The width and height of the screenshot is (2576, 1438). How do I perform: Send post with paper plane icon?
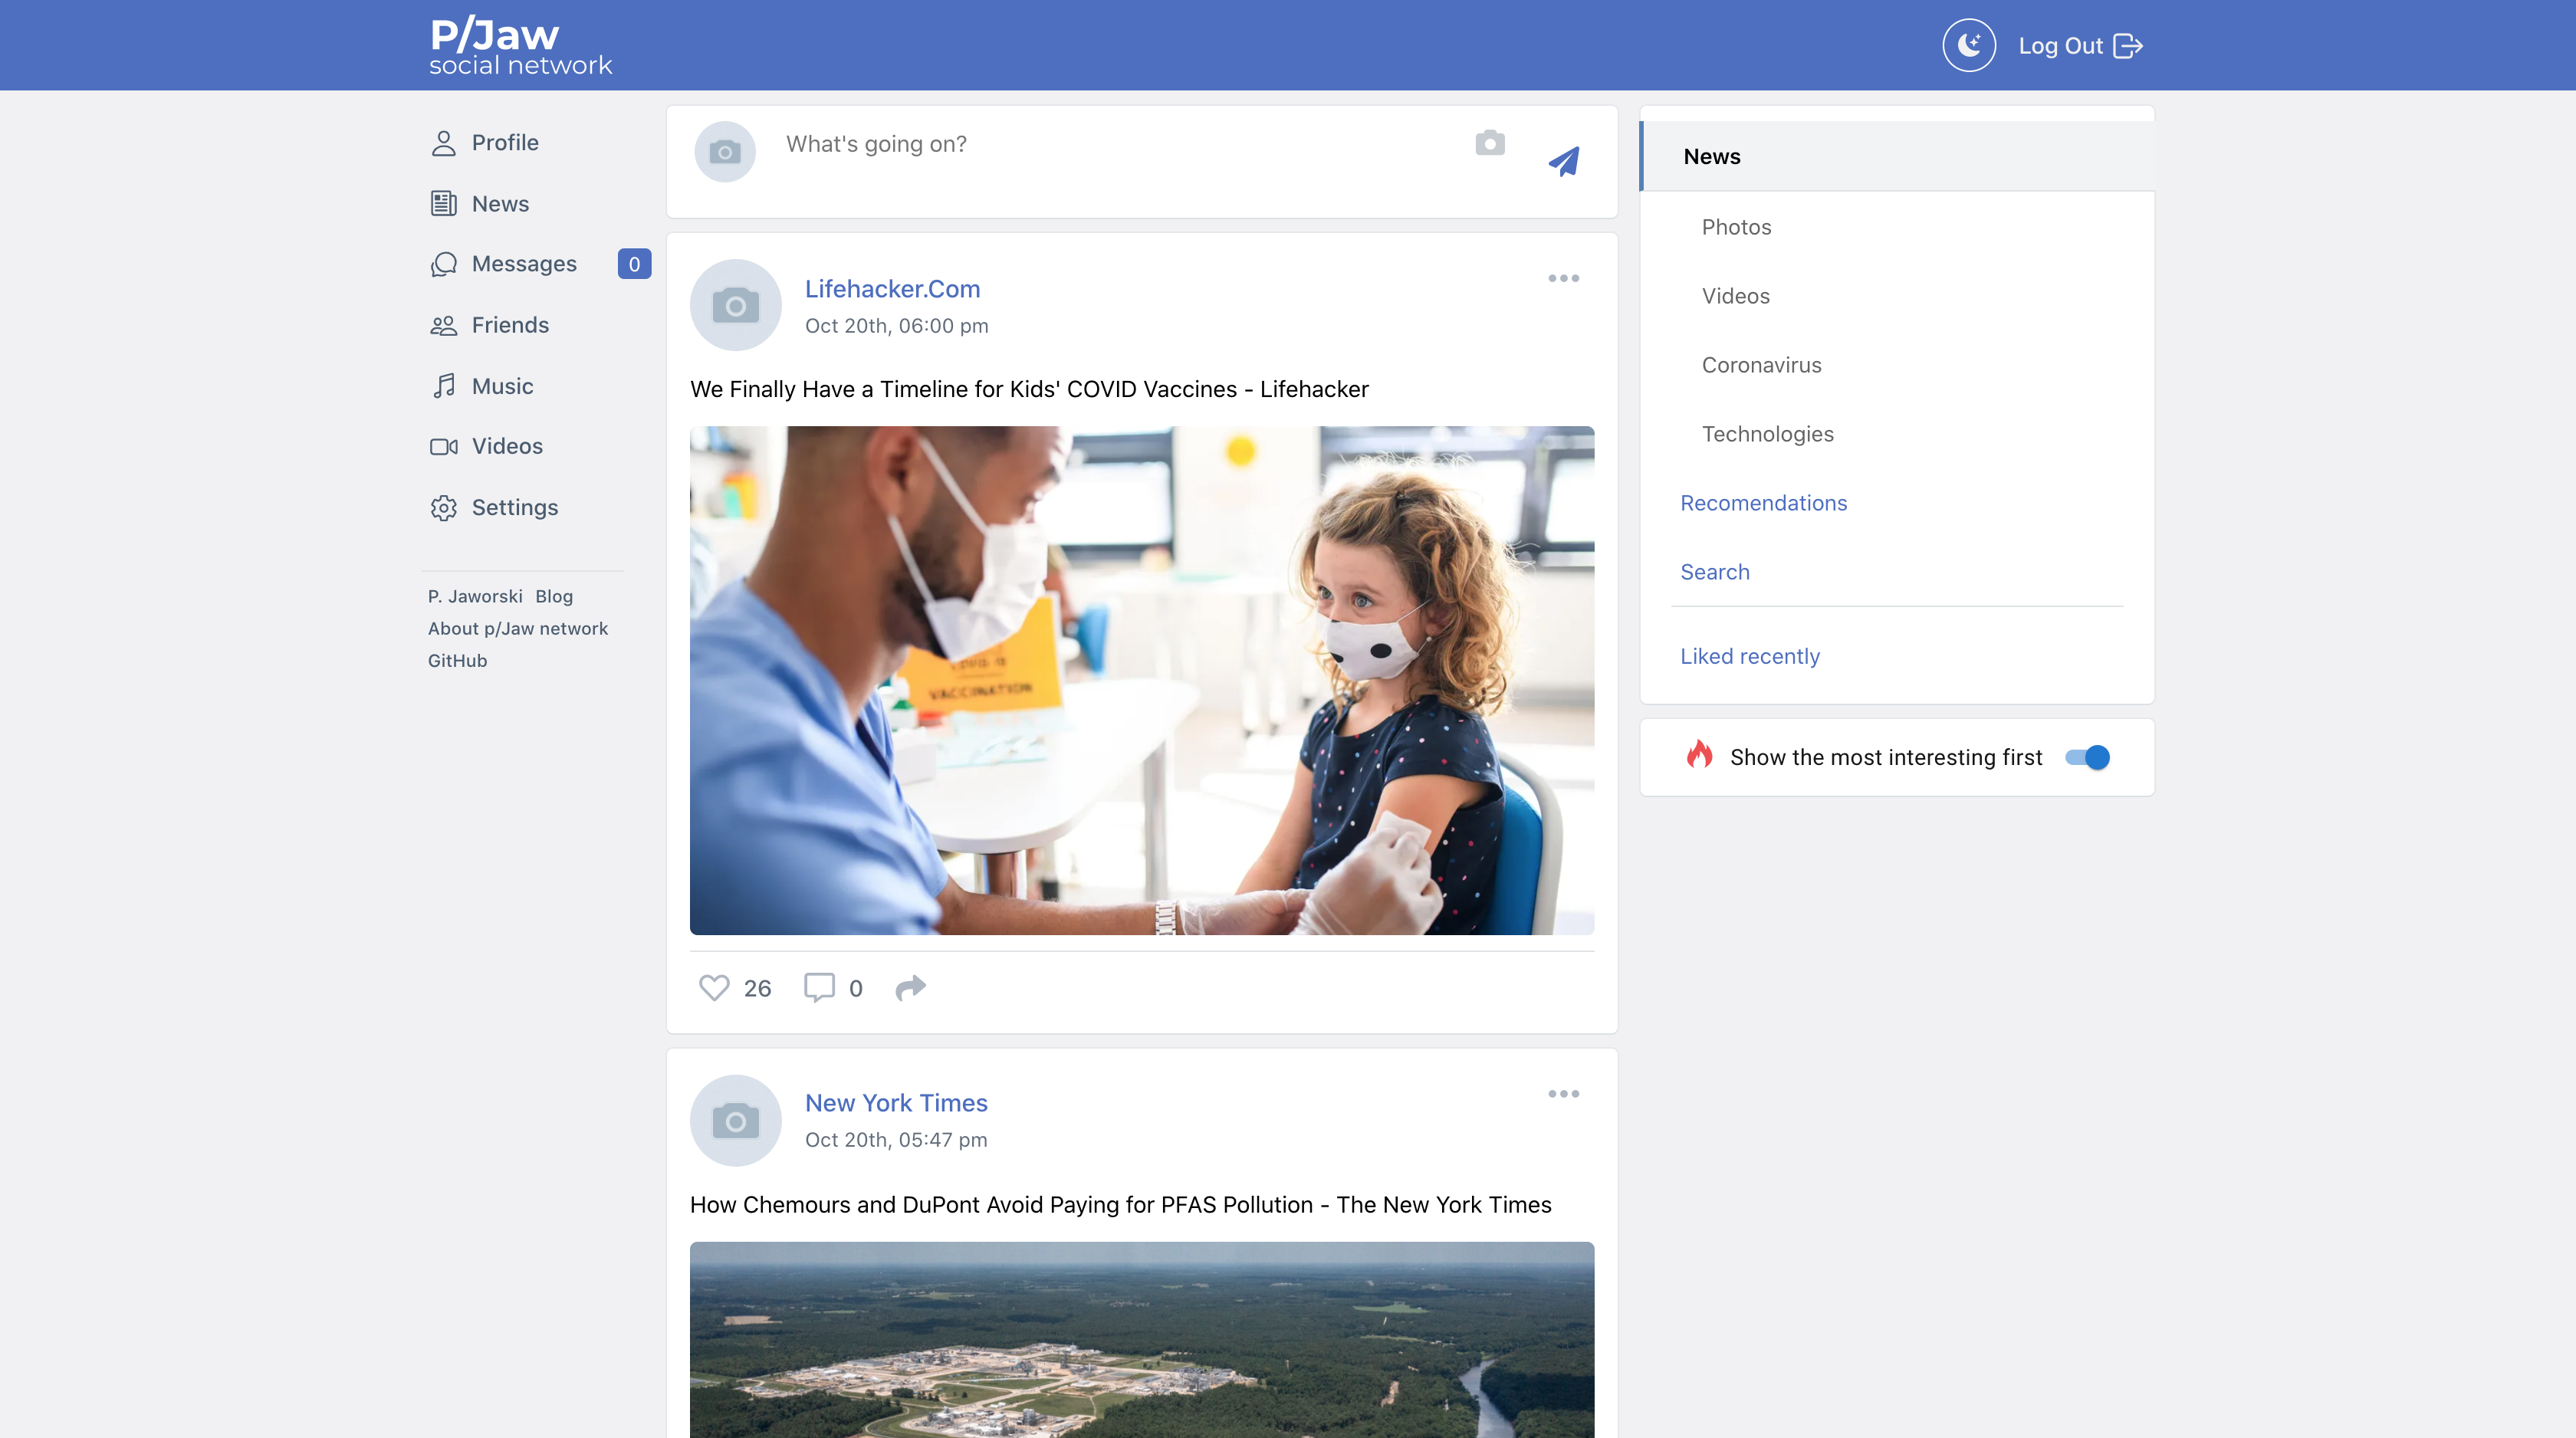click(1564, 161)
